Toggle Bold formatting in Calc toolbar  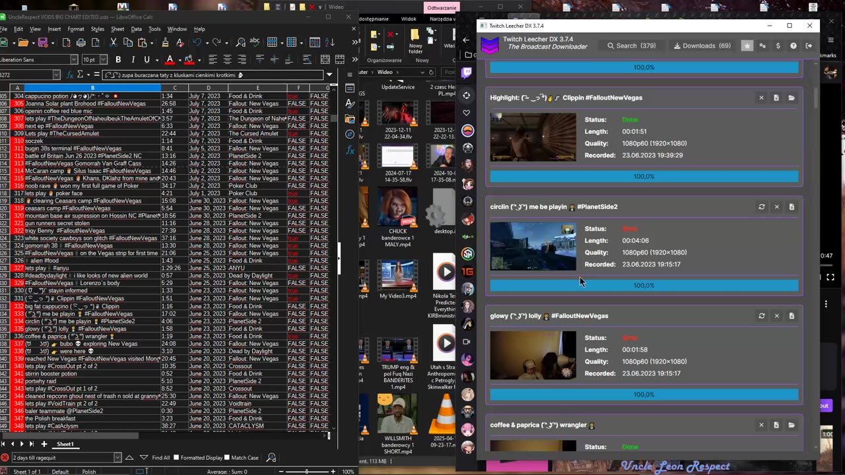pyautogui.click(x=118, y=59)
